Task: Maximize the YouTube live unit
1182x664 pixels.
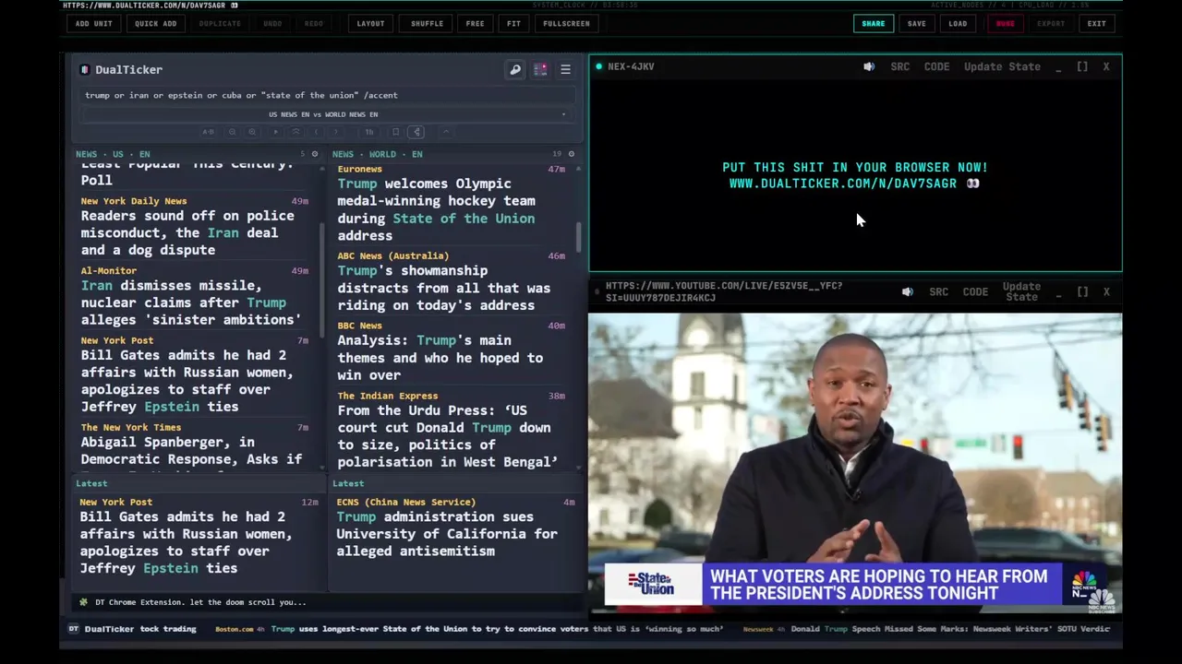Action: tap(1082, 291)
